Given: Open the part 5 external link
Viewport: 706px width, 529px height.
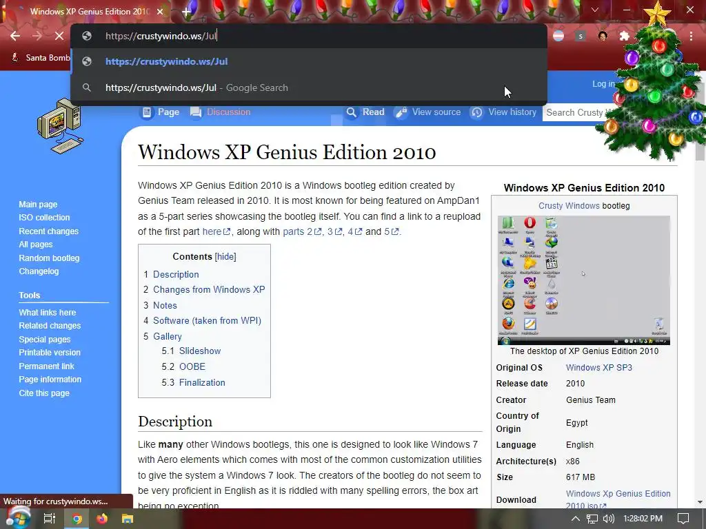Looking at the screenshot, I should point(392,231).
